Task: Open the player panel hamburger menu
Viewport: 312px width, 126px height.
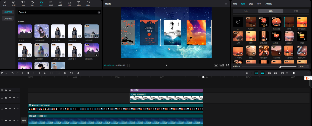Action: point(226,3)
